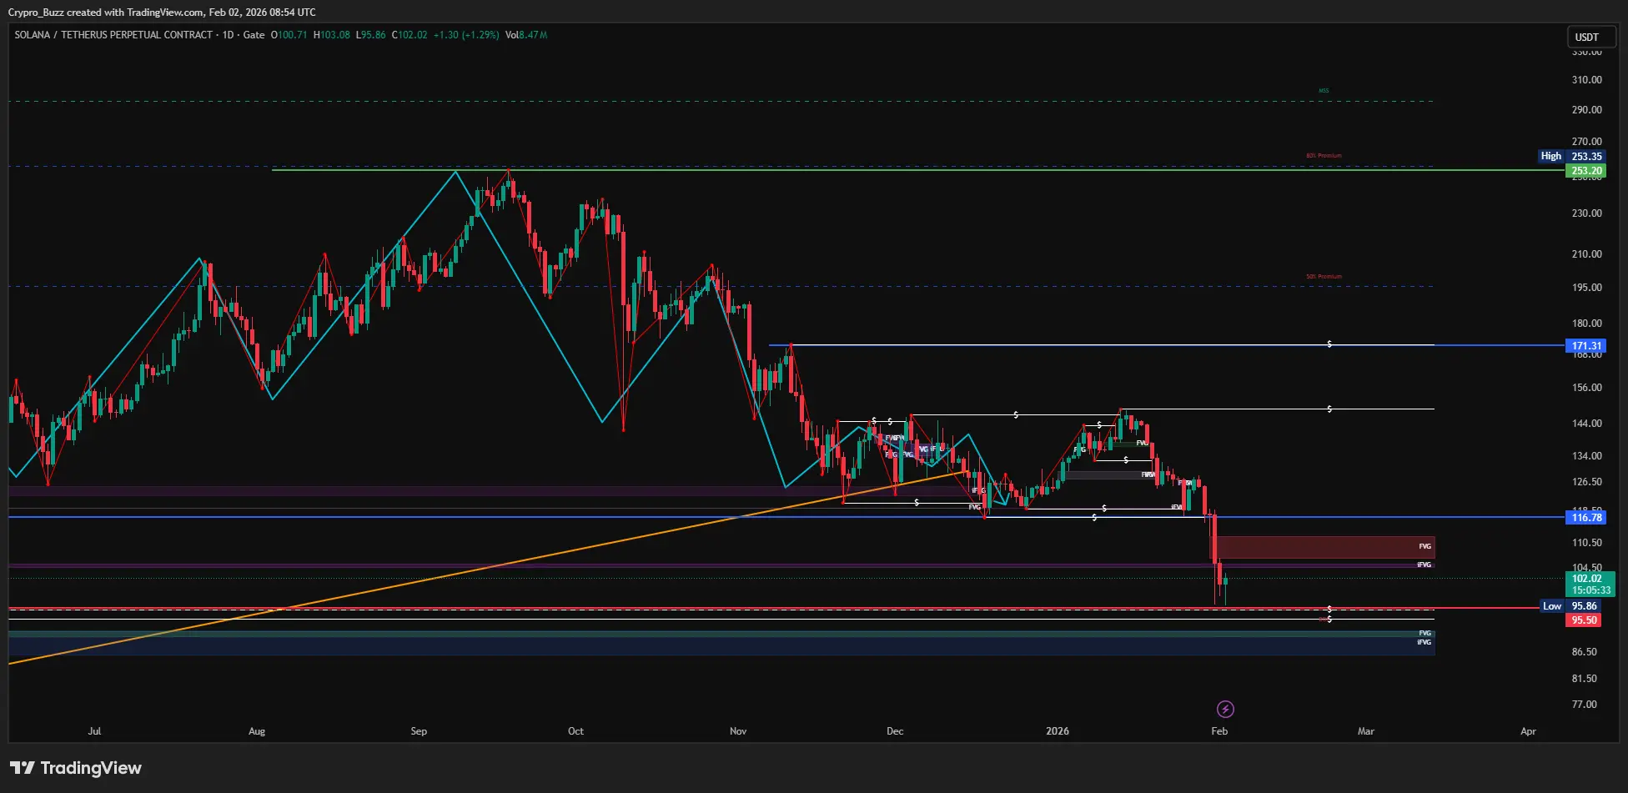
Task: Click the Vol 8.47M volume readout
Action: tap(526, 35)
